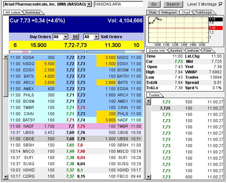
Task: Click the Trades count 13894
Action: tap(216, 77)
